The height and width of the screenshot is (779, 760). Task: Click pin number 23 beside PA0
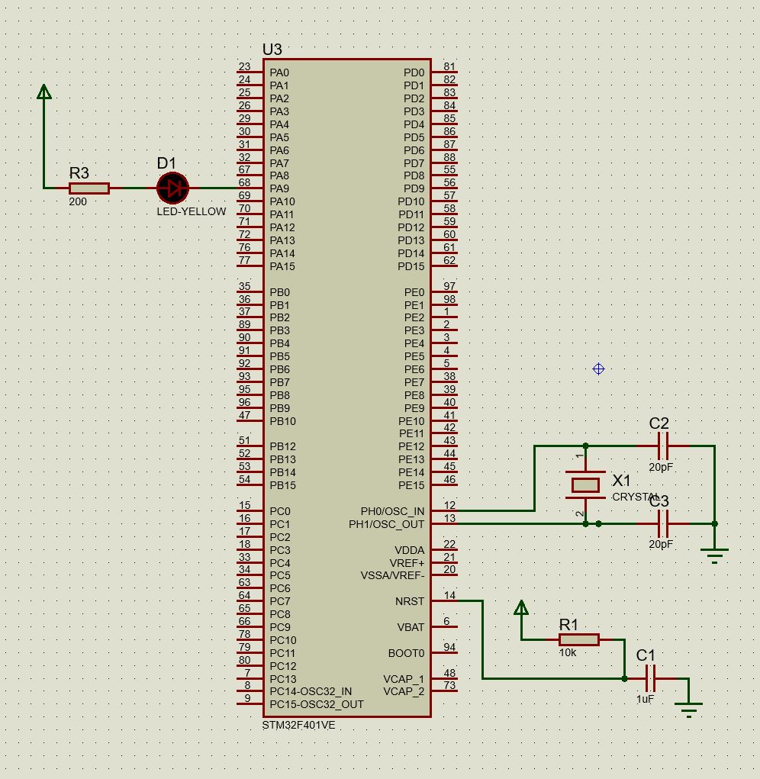click(x=244, y=66)
